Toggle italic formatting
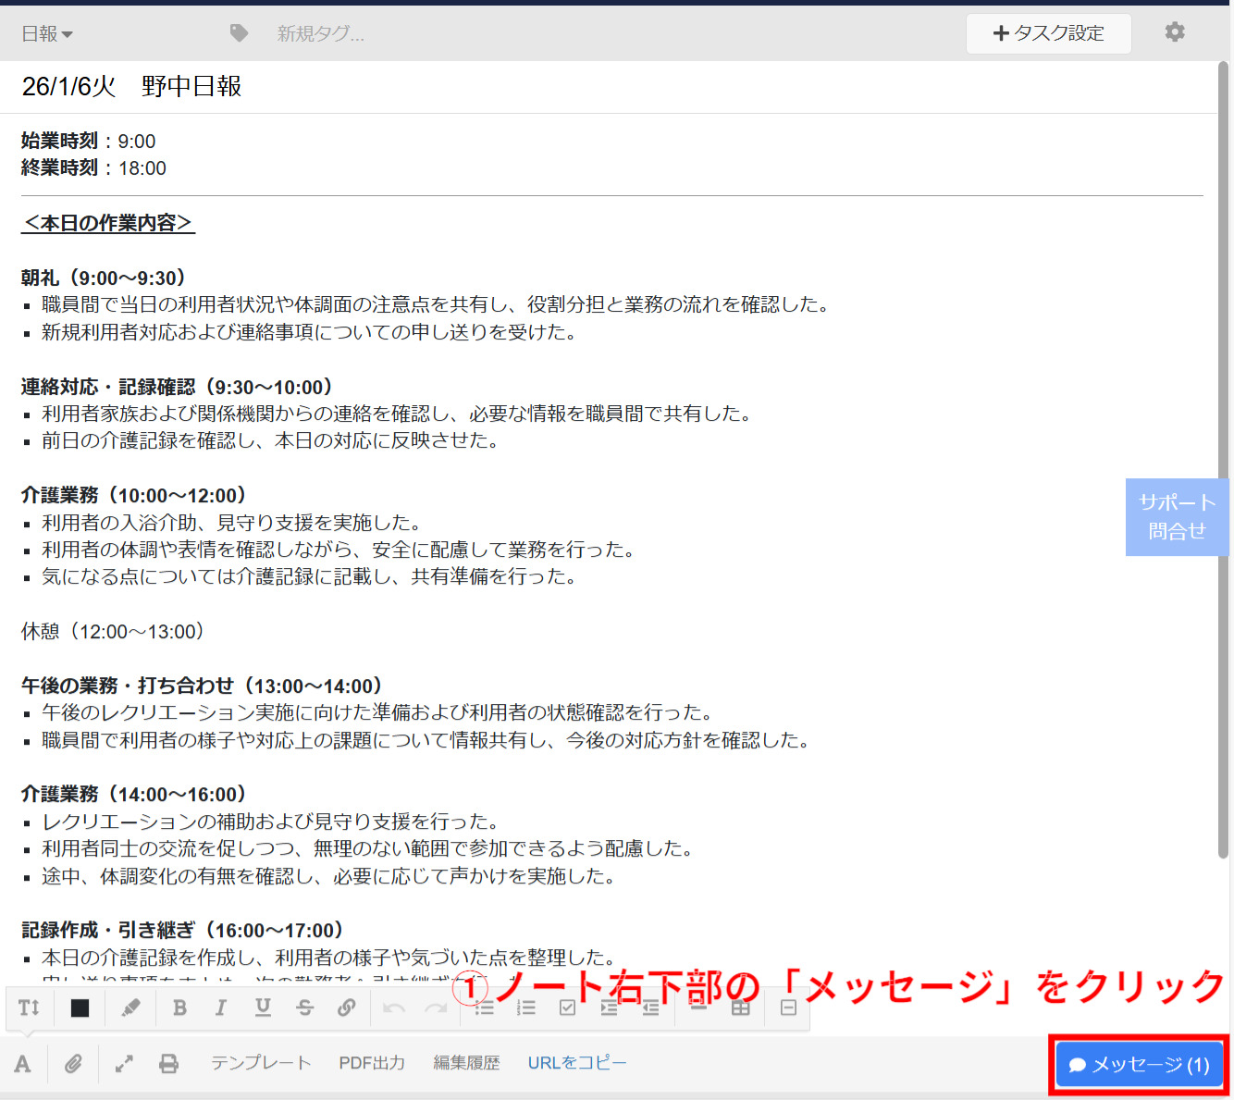 pos(221,1007)
